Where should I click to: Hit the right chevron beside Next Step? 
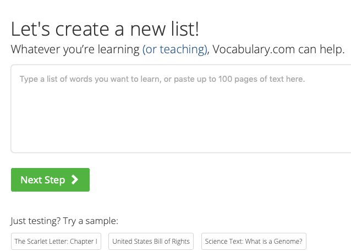click(x=75, y=180)
